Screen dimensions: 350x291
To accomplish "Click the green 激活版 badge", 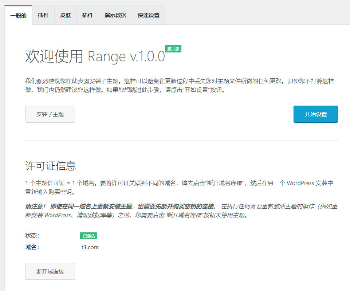I will point(173,49).
